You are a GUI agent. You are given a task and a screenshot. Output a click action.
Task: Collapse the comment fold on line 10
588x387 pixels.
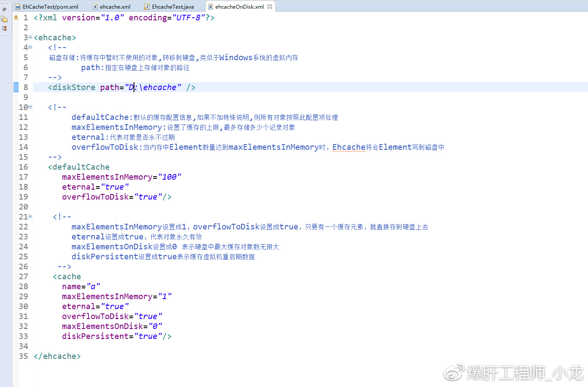(30, 107)
